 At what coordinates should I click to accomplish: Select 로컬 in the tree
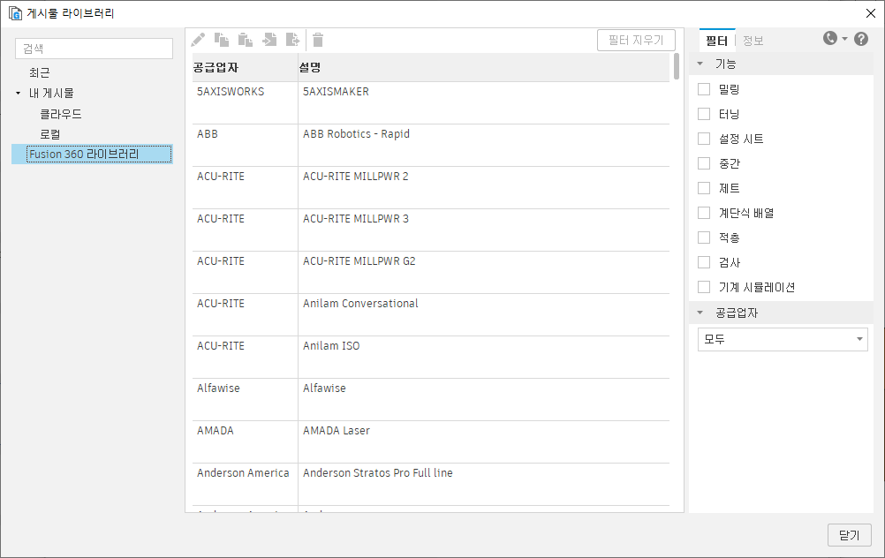50,134
